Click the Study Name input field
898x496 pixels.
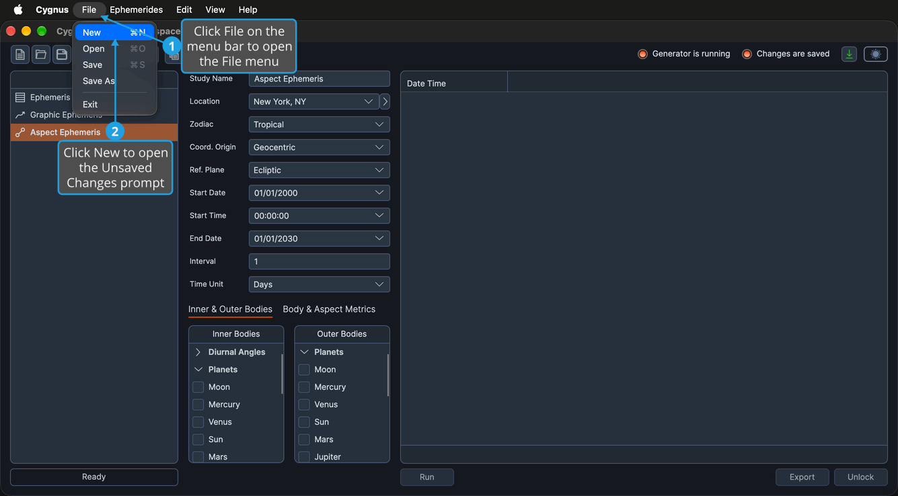(320, 79)
